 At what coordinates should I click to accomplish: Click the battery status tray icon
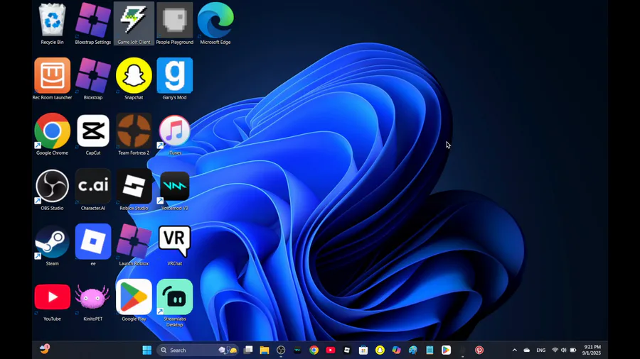573,350
